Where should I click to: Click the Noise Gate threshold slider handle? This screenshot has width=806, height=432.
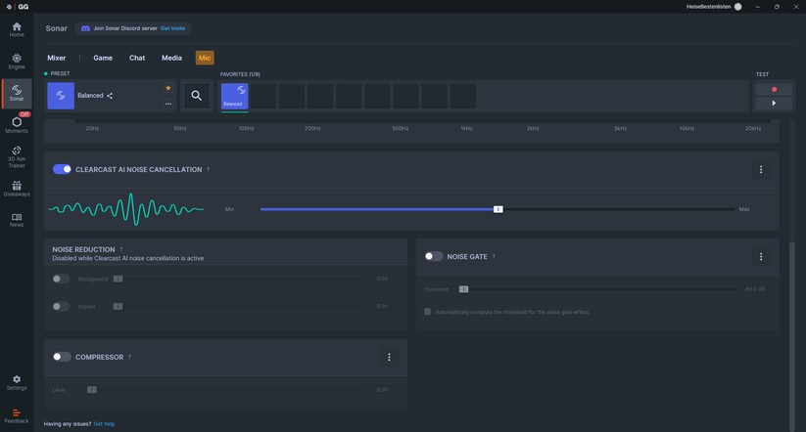(463, 289)
